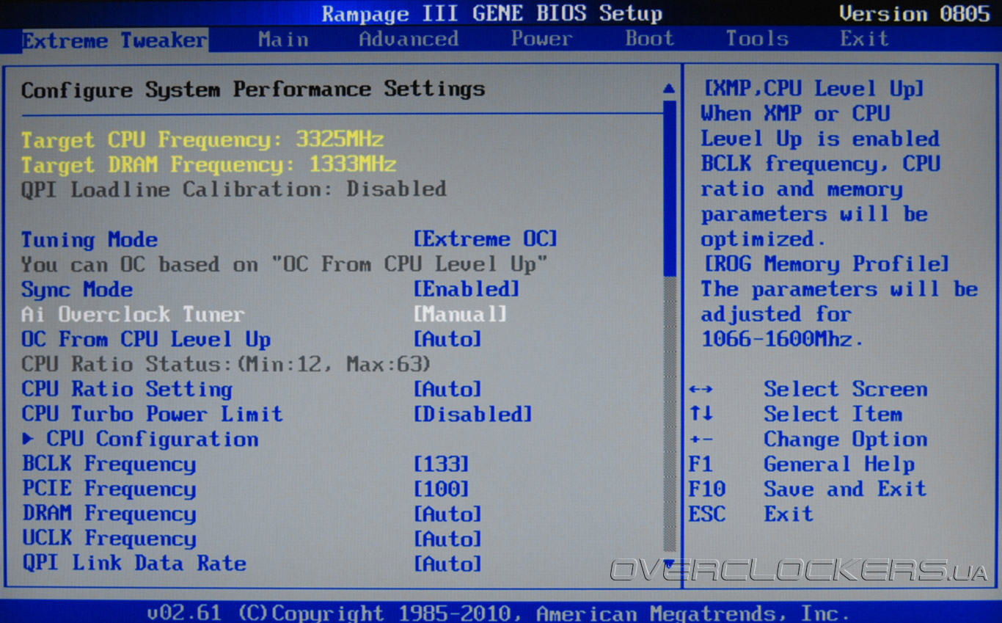The height and width of the screenshot is (623, 1002).
Task: Toggle the CPU Turbo Power Limit Disabled value
Action: pos(473,414)
